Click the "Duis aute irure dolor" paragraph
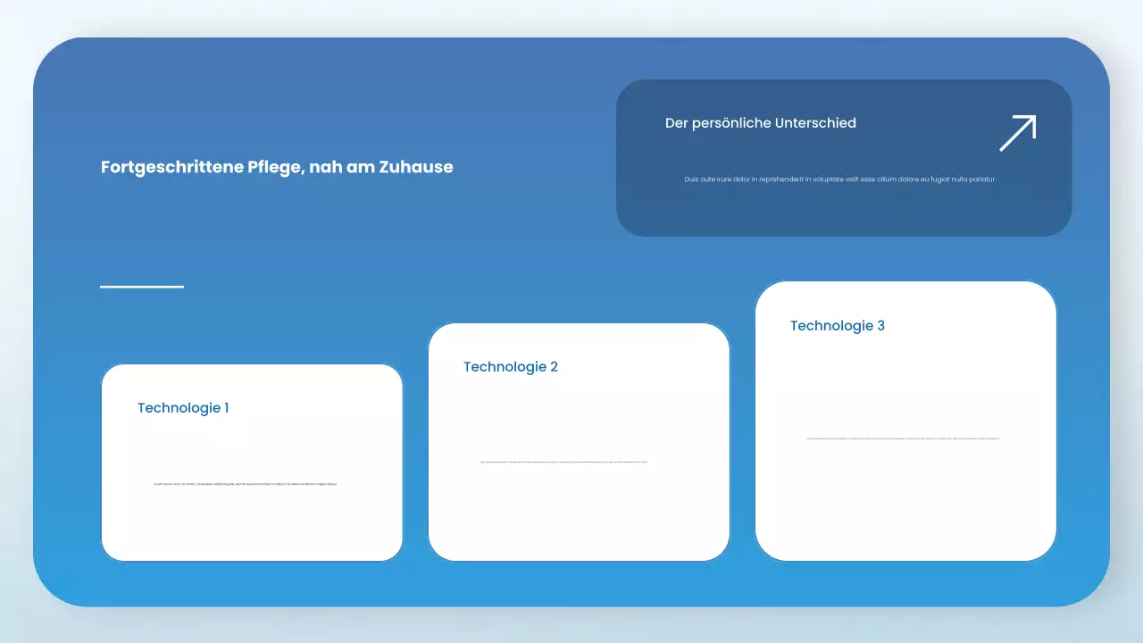This screenshot has height=643, width=1143. point(839,180)
